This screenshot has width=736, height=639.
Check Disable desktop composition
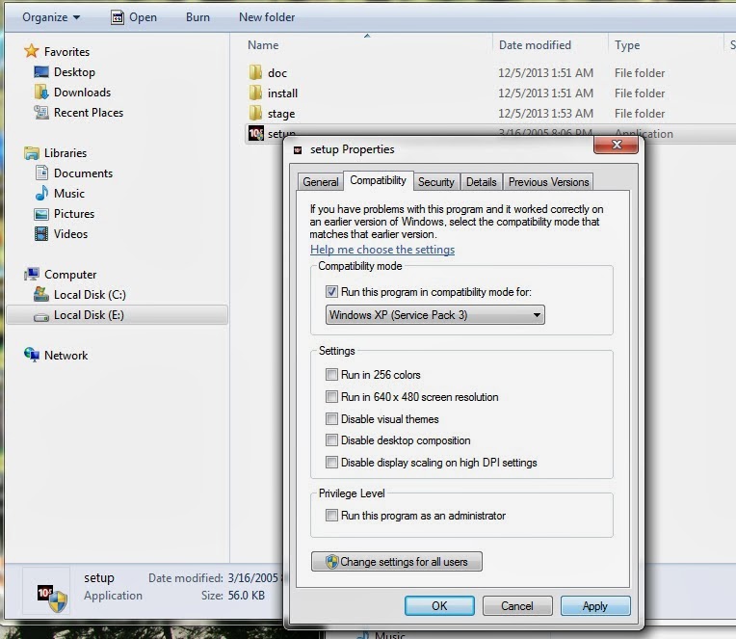(x=331, y=439)
